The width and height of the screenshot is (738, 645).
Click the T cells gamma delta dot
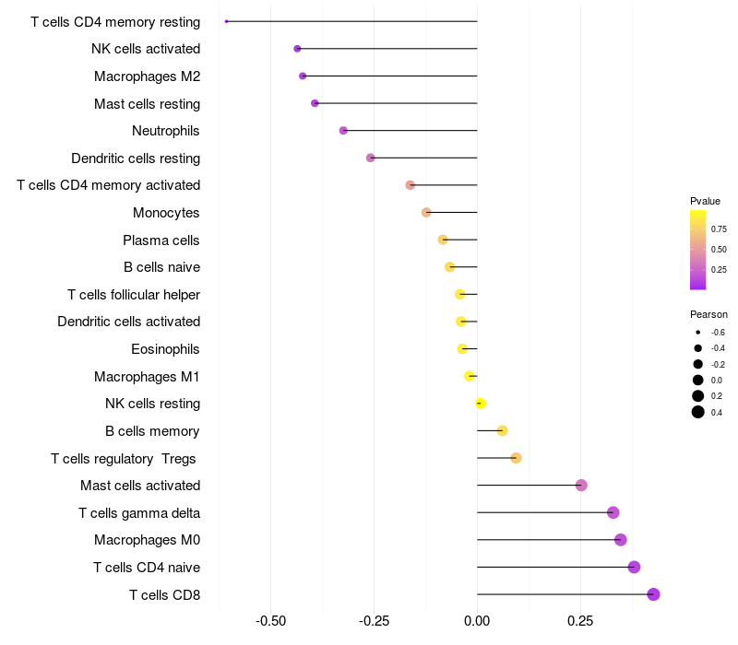point(613,512)
